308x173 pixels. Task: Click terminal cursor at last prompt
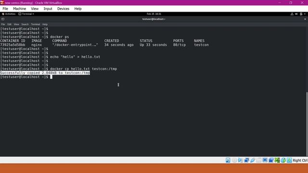pos(51,77)
